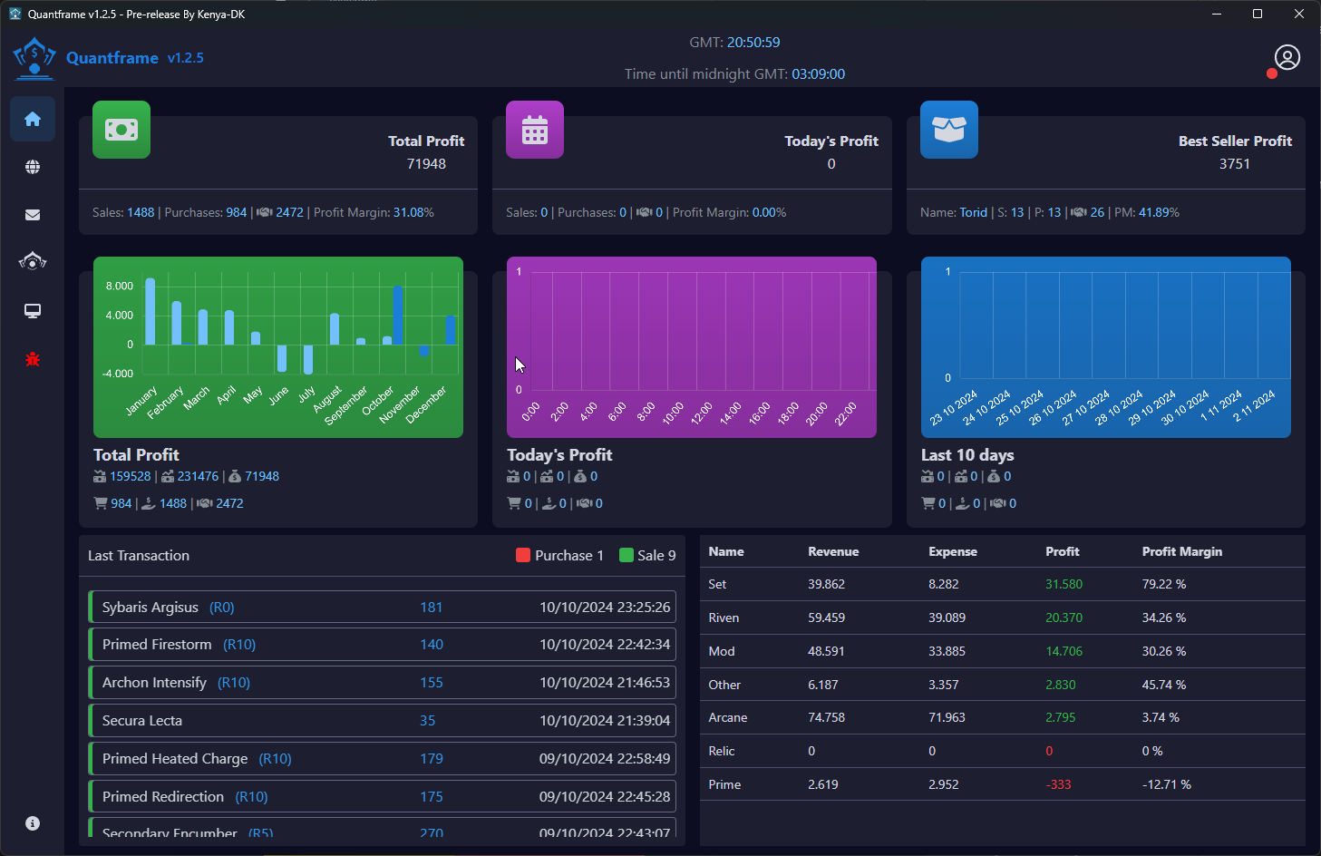Click the 23 10 2024 label in Last 10 days chart
This screenshot has height=856, width=1321.
954,407
